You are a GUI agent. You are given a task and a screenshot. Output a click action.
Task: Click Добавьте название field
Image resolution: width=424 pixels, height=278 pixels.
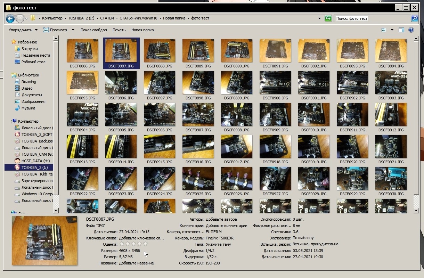136,263
